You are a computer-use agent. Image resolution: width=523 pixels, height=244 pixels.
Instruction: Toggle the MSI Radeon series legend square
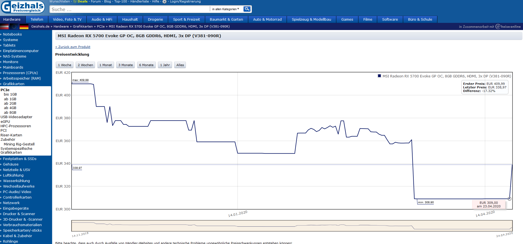click(x=379, y=76)
